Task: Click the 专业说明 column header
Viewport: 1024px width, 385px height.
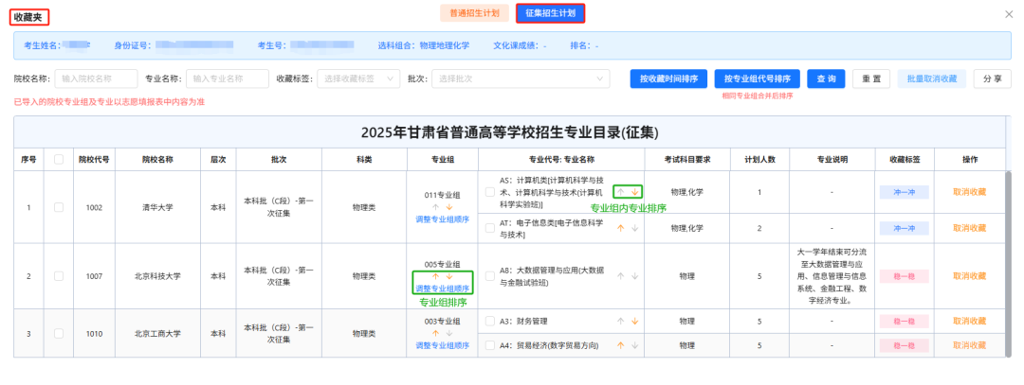Action: [x=832, y=159]
